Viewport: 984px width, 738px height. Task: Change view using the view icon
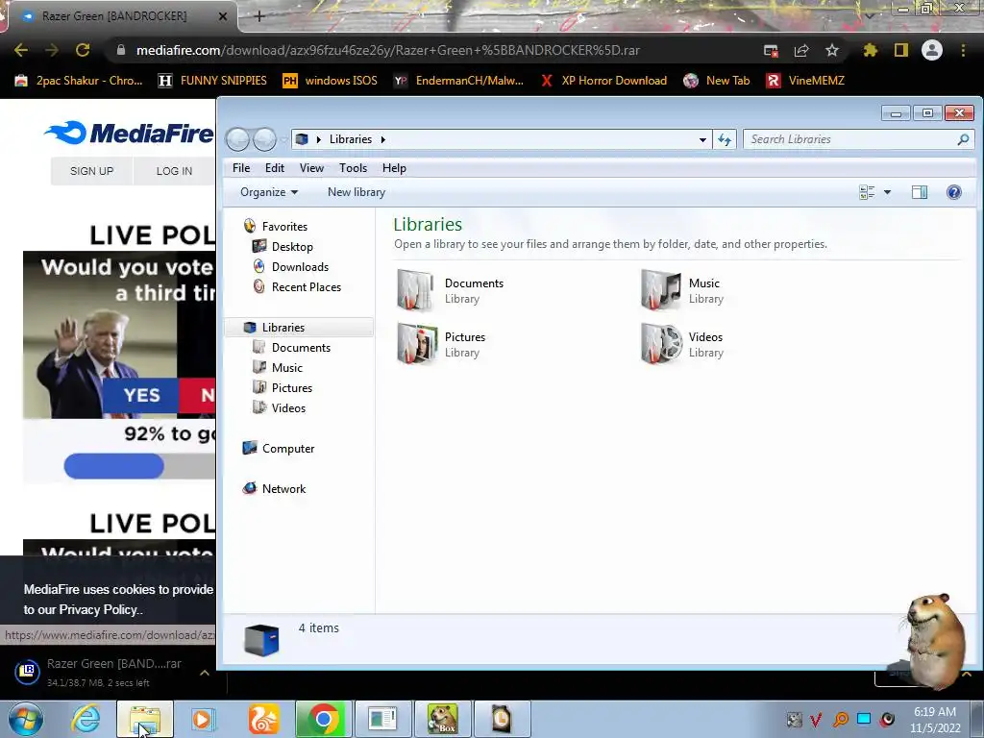point(867,192)
